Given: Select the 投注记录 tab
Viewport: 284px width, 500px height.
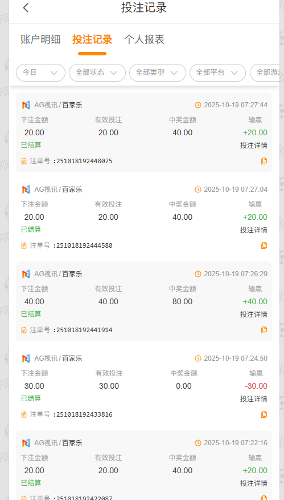Looking at the screenshot, I should click(x=92, y=39).
